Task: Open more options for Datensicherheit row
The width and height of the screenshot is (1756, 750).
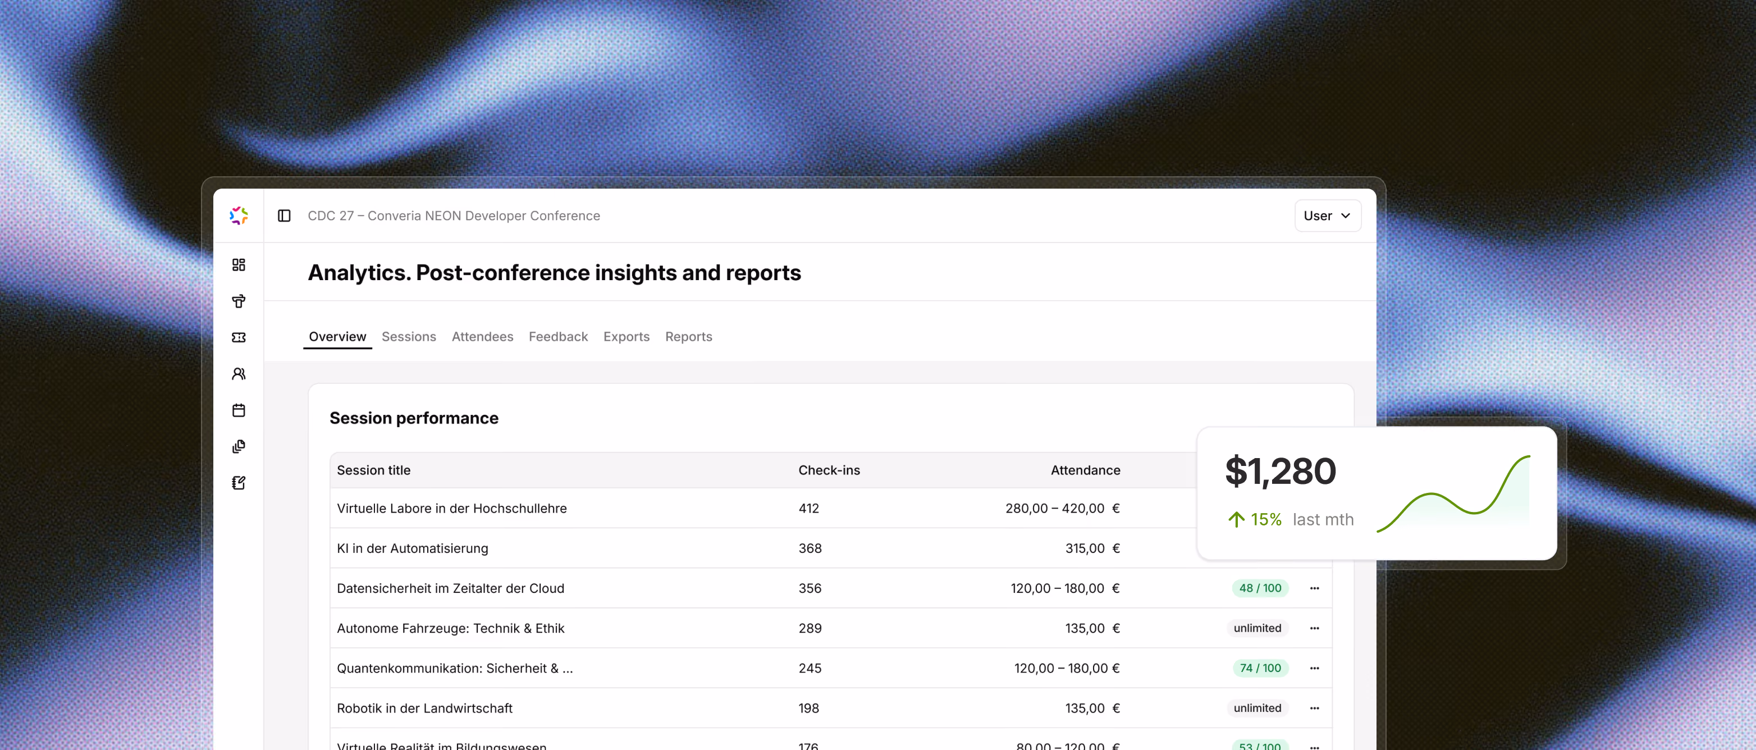Action: (x=1314, y=588)
